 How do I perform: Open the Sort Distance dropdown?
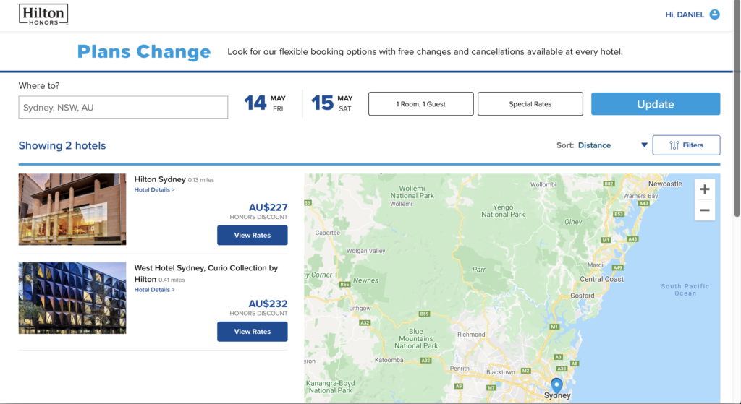(601, 145)
